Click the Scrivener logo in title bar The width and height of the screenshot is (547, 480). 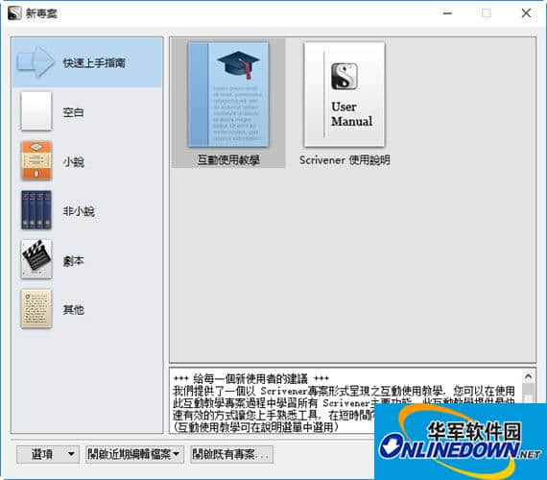click(14, 13)
